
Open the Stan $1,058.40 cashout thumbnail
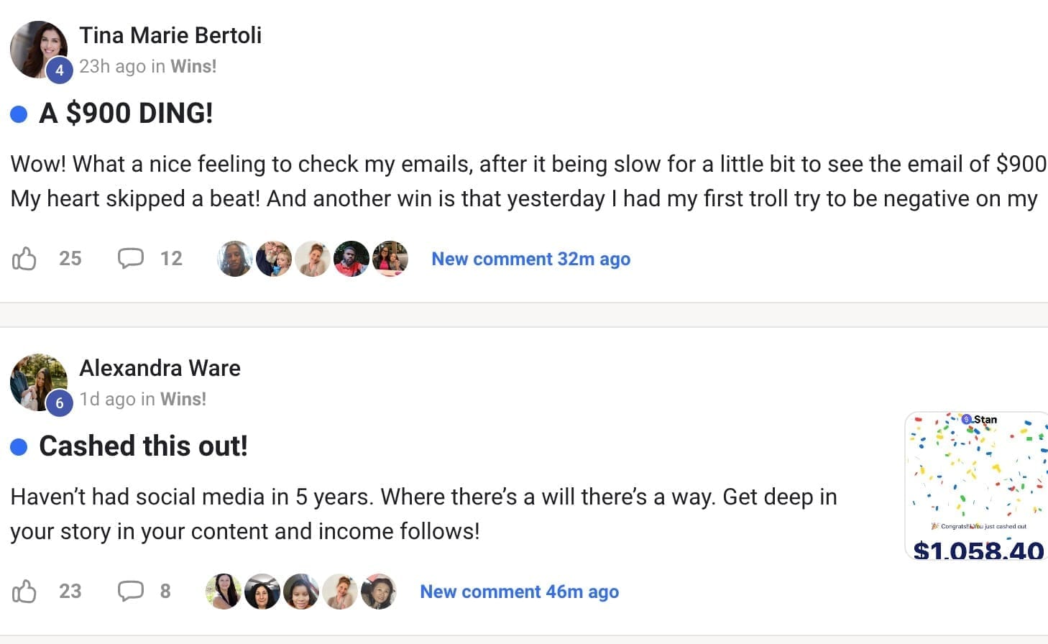pos(976,485)
